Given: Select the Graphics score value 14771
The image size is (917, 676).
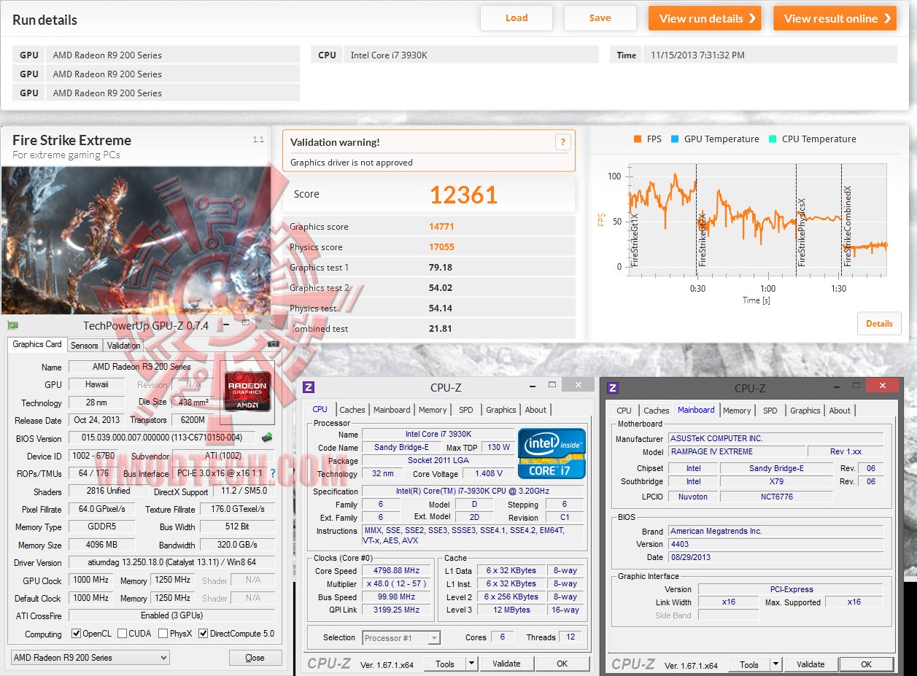Looking at the screenshot, I should (441, 227).
